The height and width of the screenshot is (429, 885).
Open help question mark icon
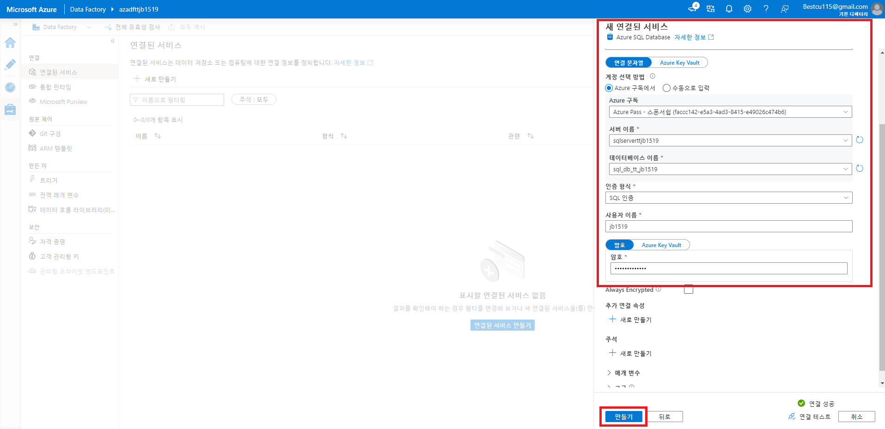click(766, 9)
